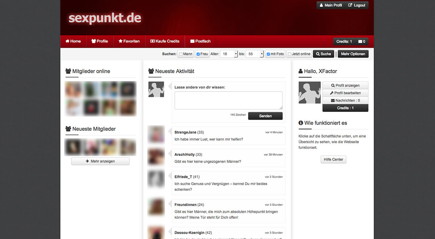Enable the Jetzt online checkbox
This screenshot has width=435, height=239.
click(289, 54)
